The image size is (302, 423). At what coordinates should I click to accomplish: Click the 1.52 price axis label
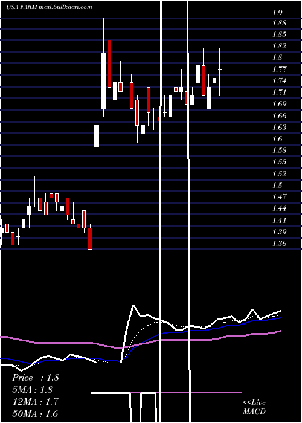[279, 173]
